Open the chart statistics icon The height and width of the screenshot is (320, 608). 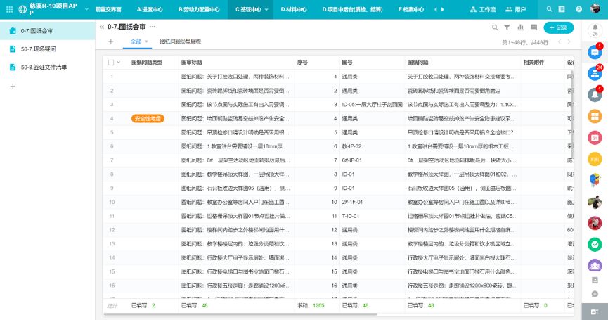point(520,27)
